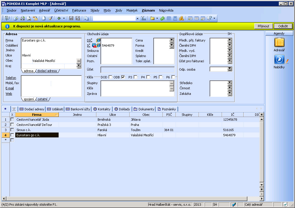295x208 pixels.
Task: Open the Cena dropdown arrow
Action: [171, 40]
